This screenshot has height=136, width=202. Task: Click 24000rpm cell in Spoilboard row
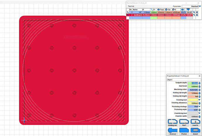click(176, 15)
